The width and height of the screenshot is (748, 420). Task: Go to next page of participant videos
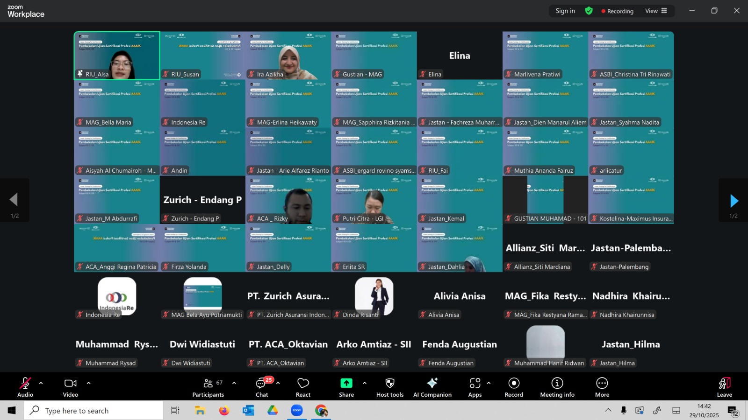point(734,201)
